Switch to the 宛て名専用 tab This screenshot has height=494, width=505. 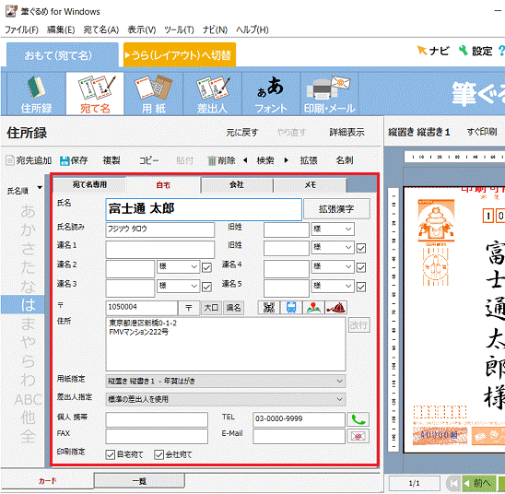(x=89, y=185)
